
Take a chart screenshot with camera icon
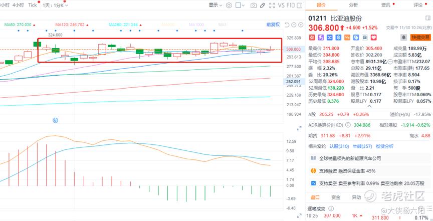point(253,5)
